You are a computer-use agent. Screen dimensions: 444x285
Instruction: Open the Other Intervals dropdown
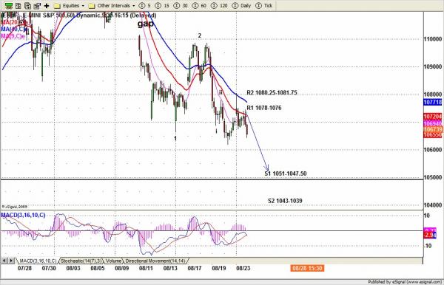(112, 6)
